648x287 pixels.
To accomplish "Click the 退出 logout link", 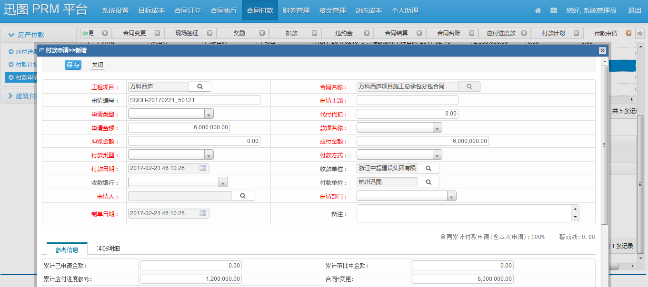I will (x=634, y=10).
